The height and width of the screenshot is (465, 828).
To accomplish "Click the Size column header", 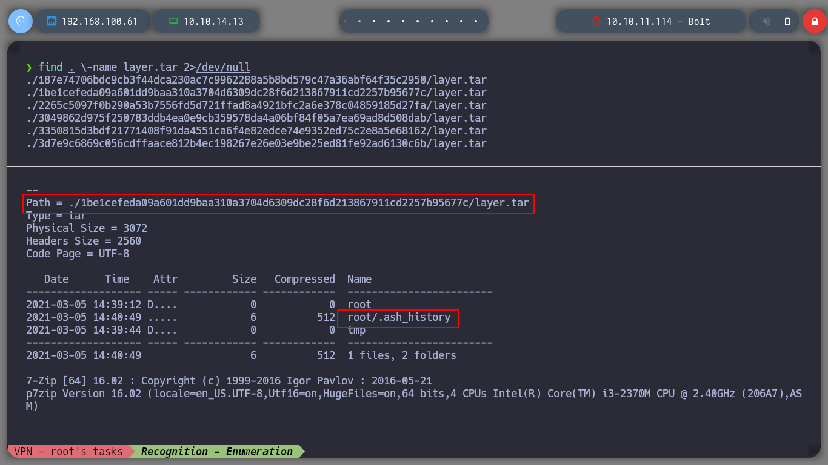I will pyautogui.click(x=244, y=279).
